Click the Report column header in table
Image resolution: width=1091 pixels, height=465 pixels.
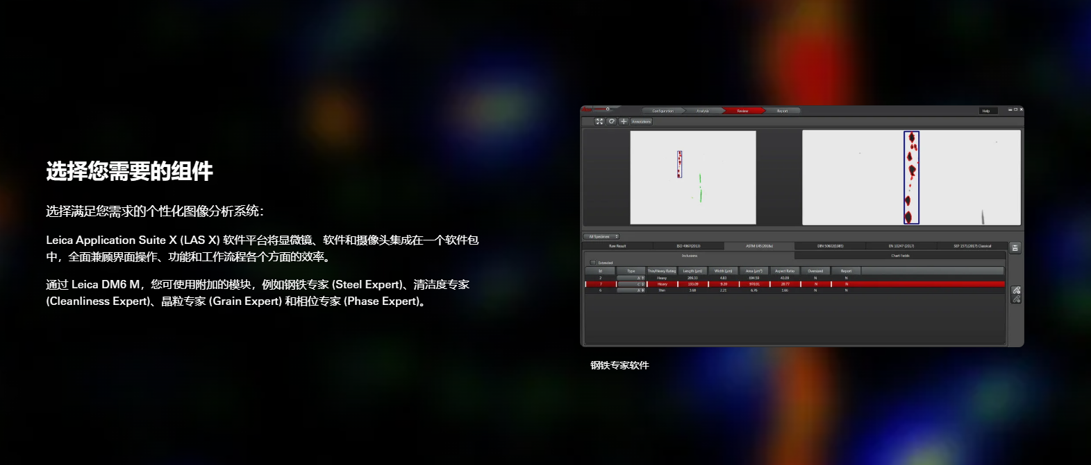point(846,271)
